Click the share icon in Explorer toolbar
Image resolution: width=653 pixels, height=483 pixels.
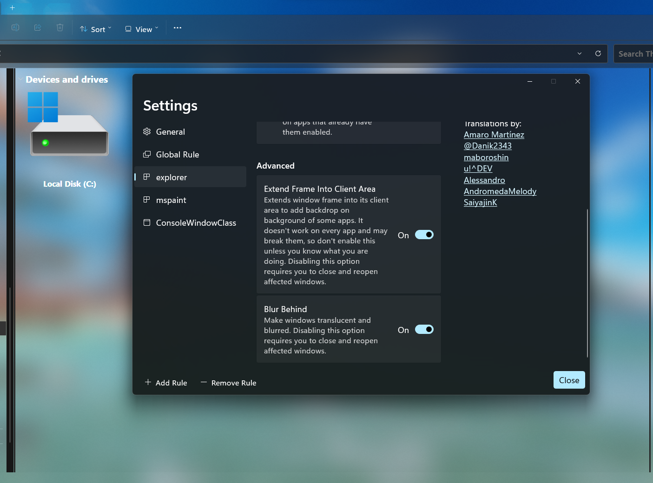click(x=37, y=27)
